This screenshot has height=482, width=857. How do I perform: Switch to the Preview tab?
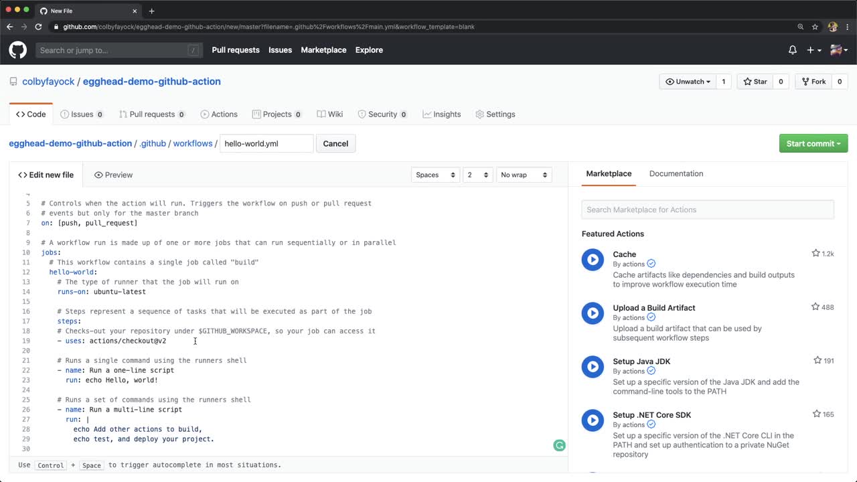114,175
